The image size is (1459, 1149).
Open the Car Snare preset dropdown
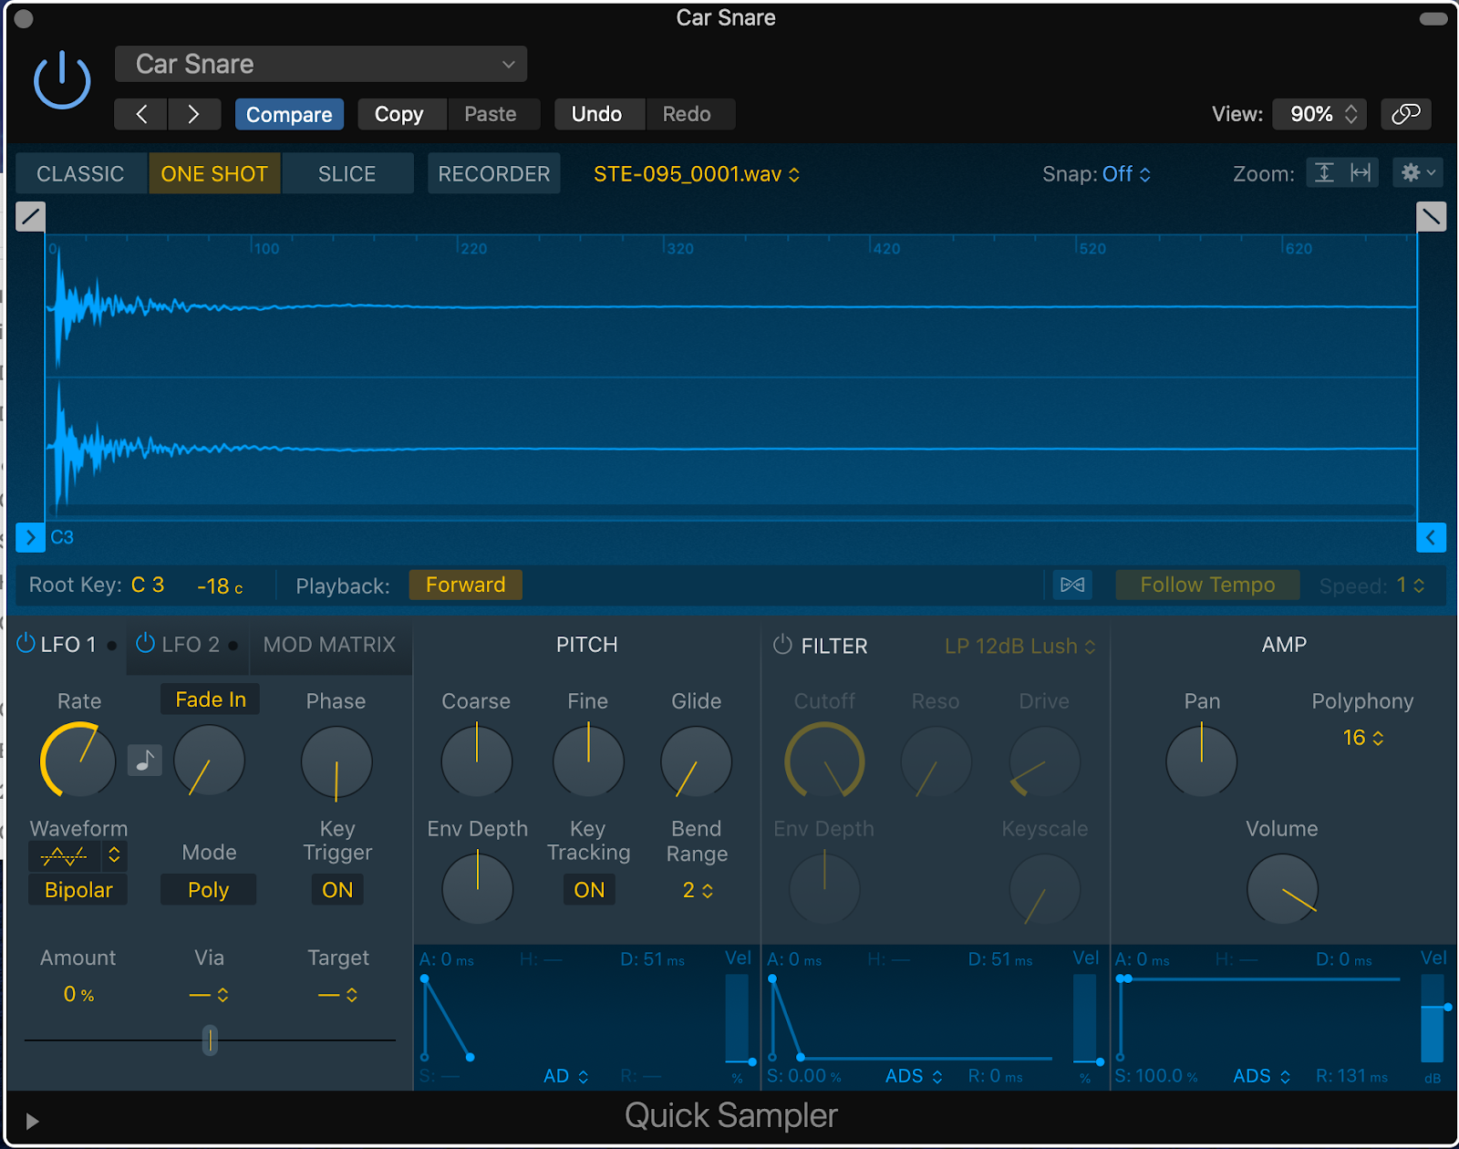(321, 65)
